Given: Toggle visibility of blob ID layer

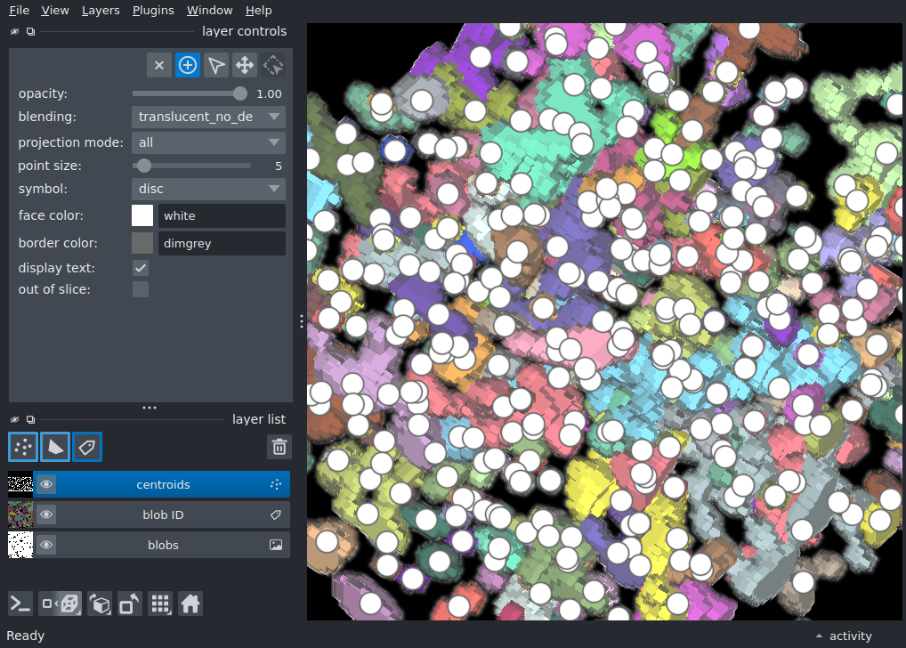Looking at the screenshot, I should coord(47,514).
